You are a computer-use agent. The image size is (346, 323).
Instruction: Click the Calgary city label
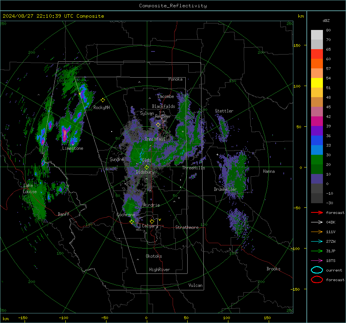coord(150,226)
